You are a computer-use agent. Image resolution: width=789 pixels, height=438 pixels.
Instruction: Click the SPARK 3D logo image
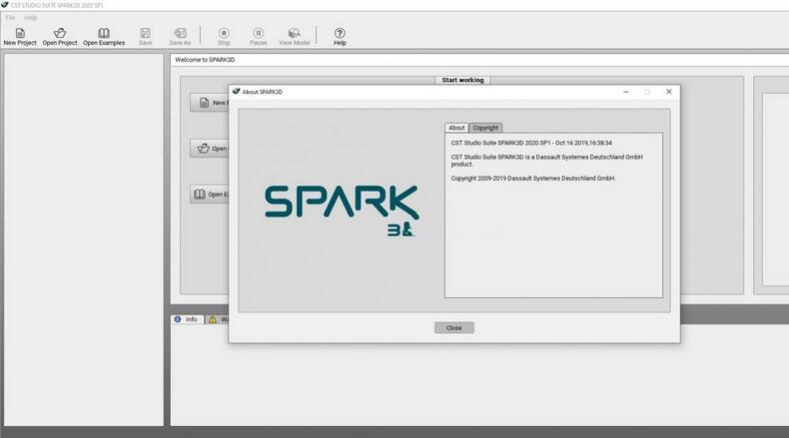tap(342, 211)
